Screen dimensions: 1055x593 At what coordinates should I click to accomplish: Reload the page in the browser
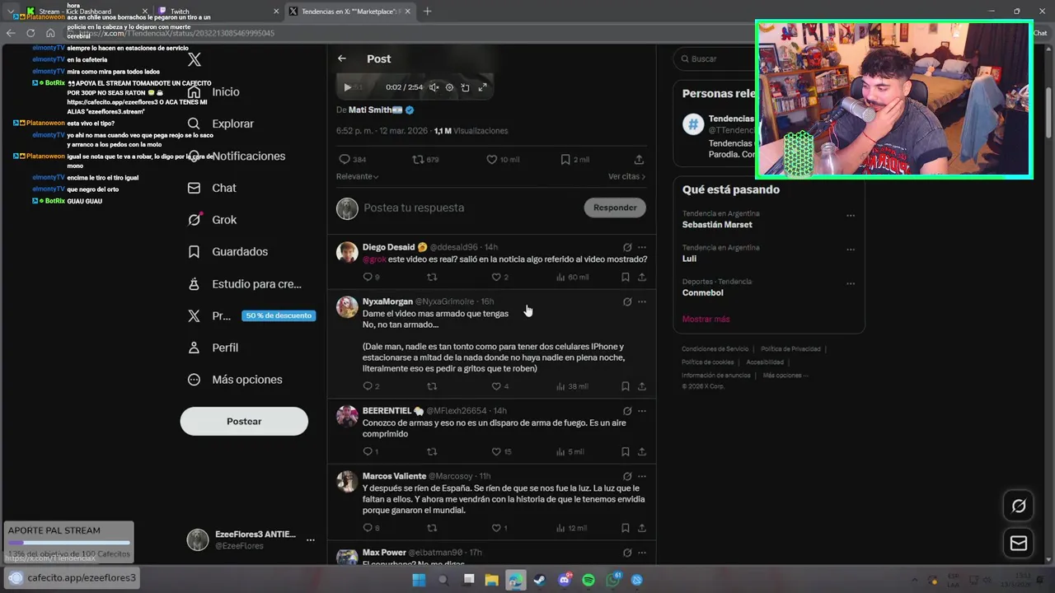pos(30,33)
